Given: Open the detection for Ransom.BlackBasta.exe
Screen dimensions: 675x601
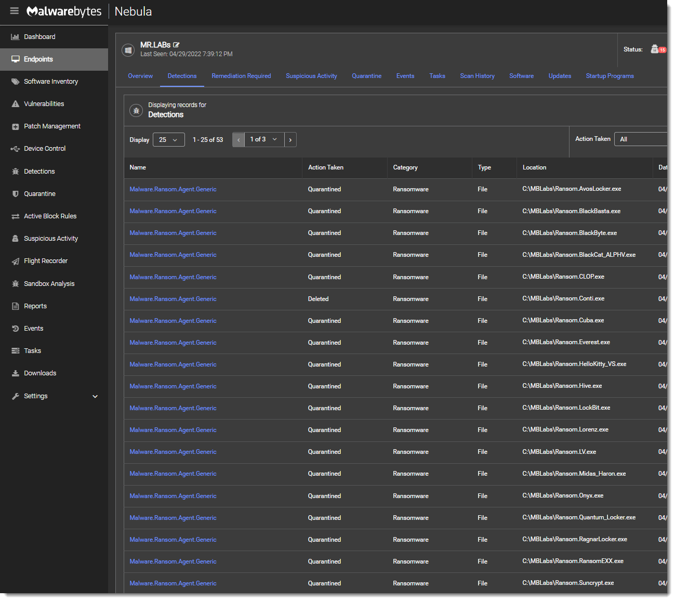Looking at the screenshot, I should [173, 211].
